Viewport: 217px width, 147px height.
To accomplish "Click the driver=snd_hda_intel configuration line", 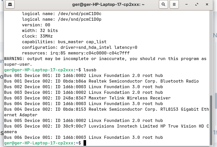I will 79,47.
